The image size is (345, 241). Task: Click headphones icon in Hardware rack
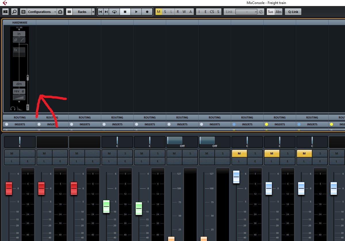coord(13,108)
